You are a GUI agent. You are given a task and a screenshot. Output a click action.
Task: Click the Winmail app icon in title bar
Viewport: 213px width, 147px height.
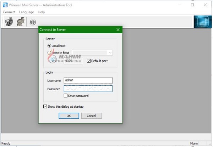(5, 5)
